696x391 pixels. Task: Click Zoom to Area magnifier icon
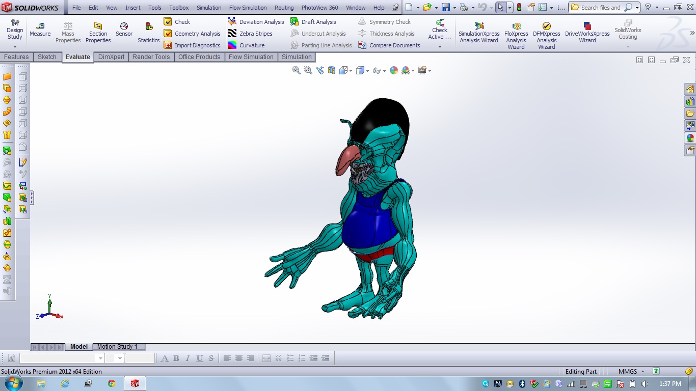pyautogui.click(x=308, y=71)
